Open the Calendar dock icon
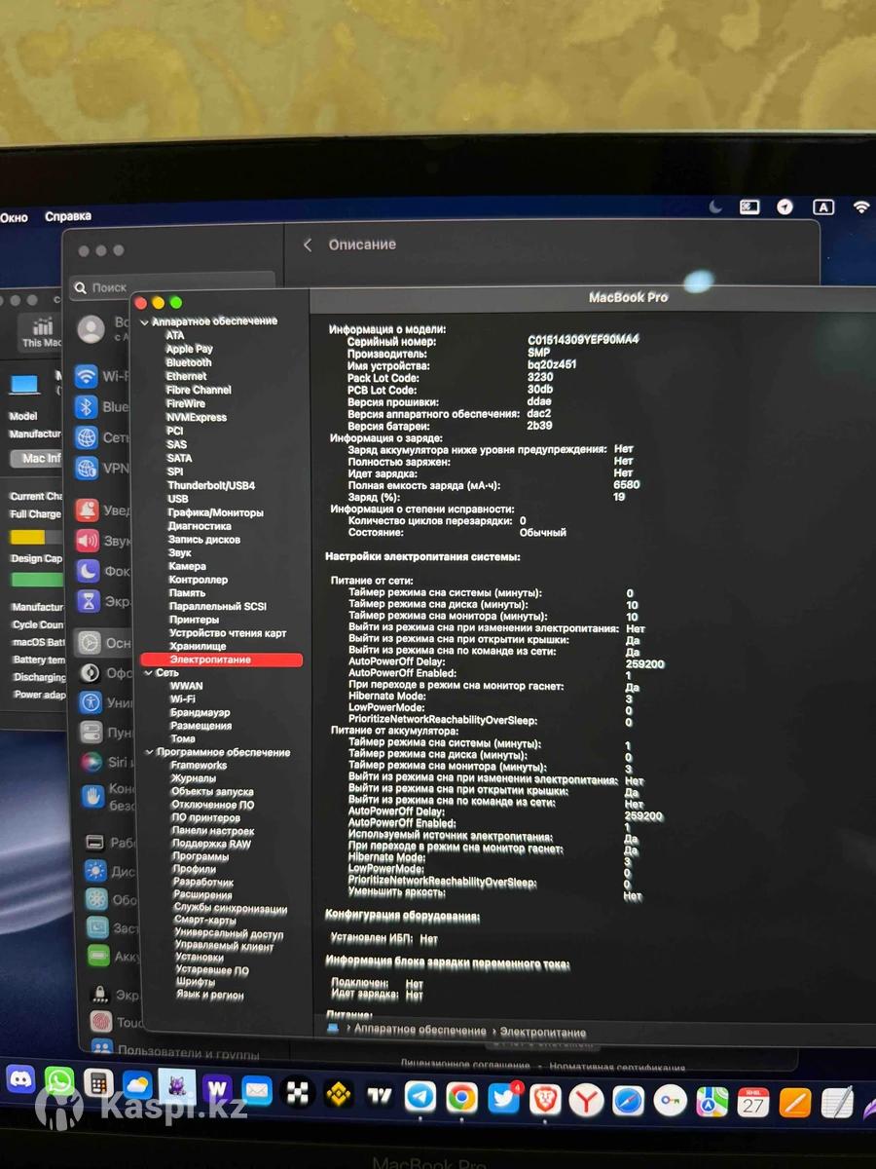 [x=753, y=1102]
